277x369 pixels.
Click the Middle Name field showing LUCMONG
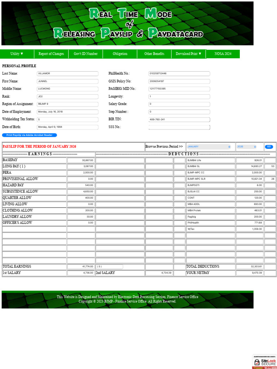[67, 89]
